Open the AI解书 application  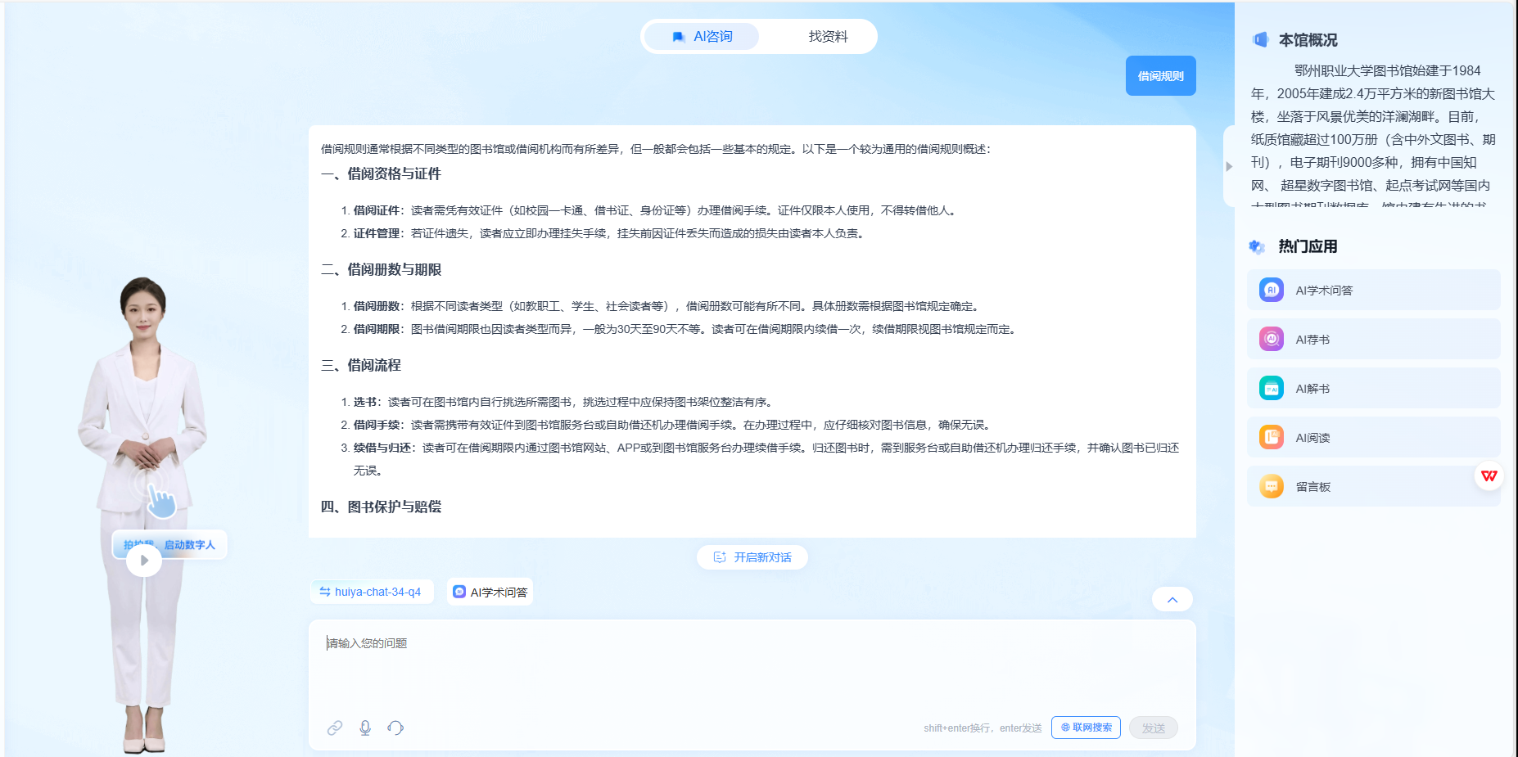coord(1373,389)
